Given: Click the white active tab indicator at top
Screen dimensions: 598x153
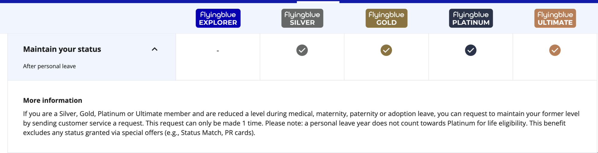Looking at the screenshot, I should click(318, 2).
